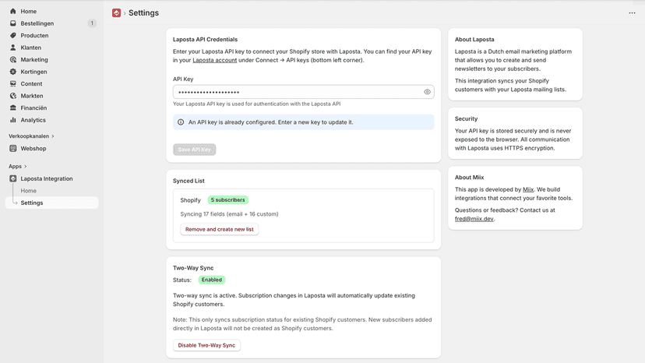Open the Laposta account link
Image resolution: width=645 pixels, height=363 pixels.
click(215, 60)
